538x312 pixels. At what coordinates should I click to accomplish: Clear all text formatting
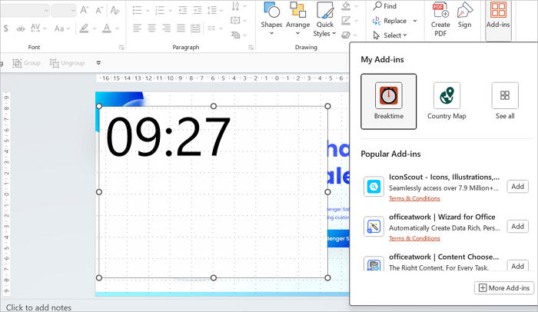pyautogui.click(x=115, y=10)
